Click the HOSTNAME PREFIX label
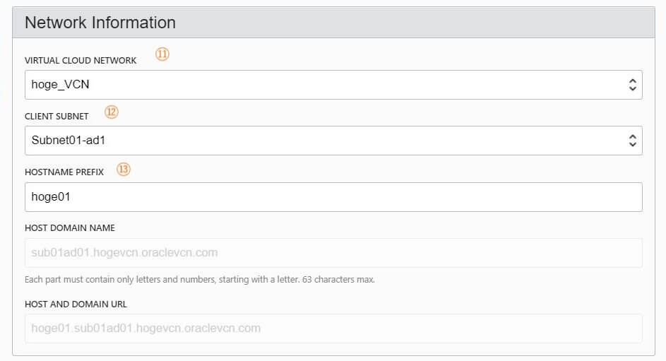The image size is (666, 361). 64,172
